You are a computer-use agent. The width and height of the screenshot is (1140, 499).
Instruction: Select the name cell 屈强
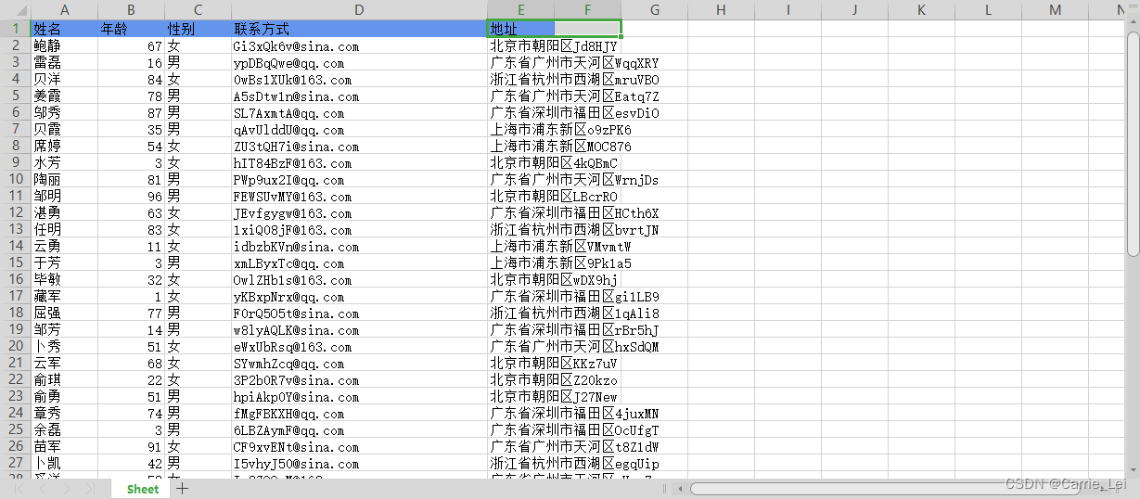click(64, 313)
